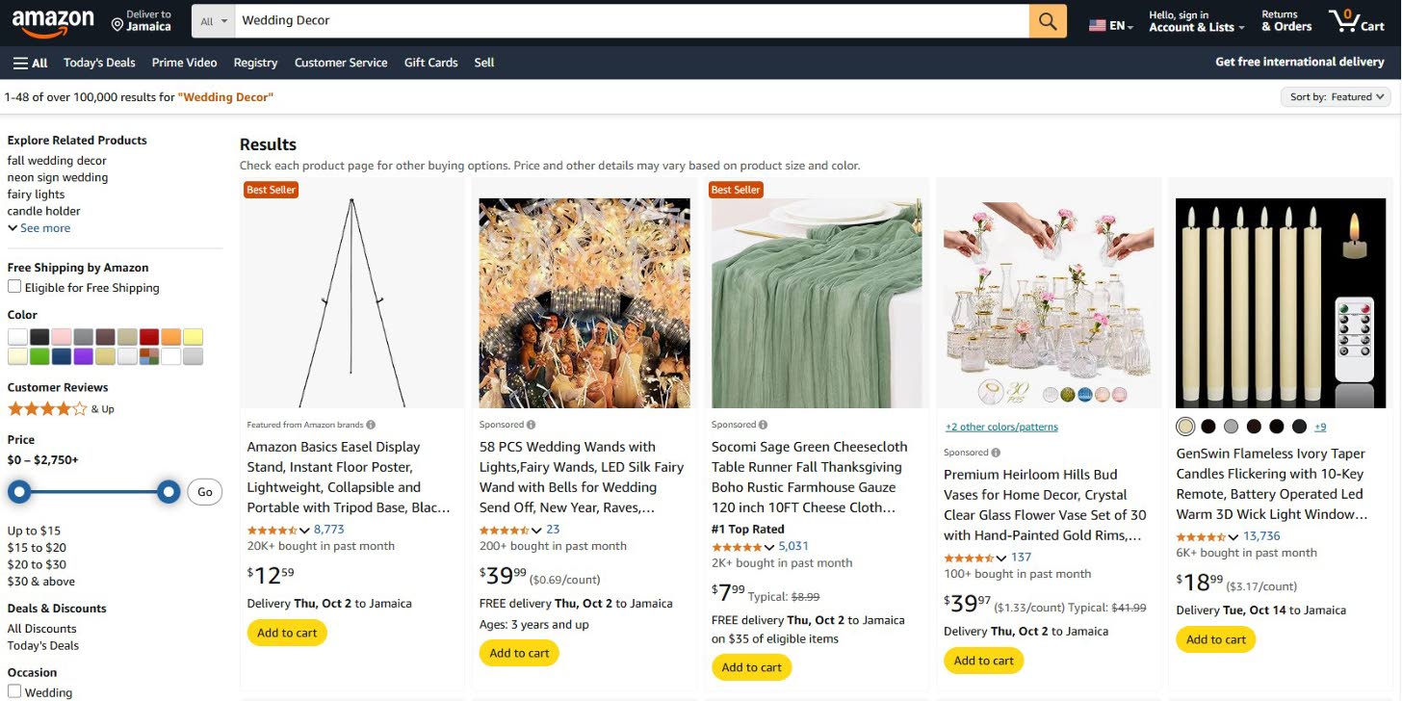Expand See more related products
This screenshot has width=1402, height=701.
coord(39,228)
